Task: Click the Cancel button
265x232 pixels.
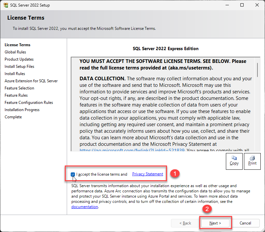Action: coord(245,223)
